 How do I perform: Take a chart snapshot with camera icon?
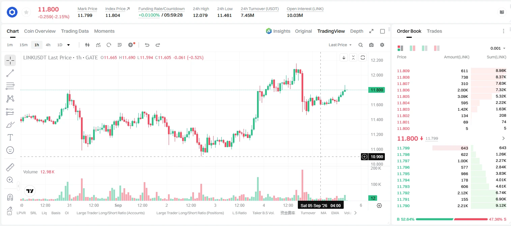coord(371,45)
